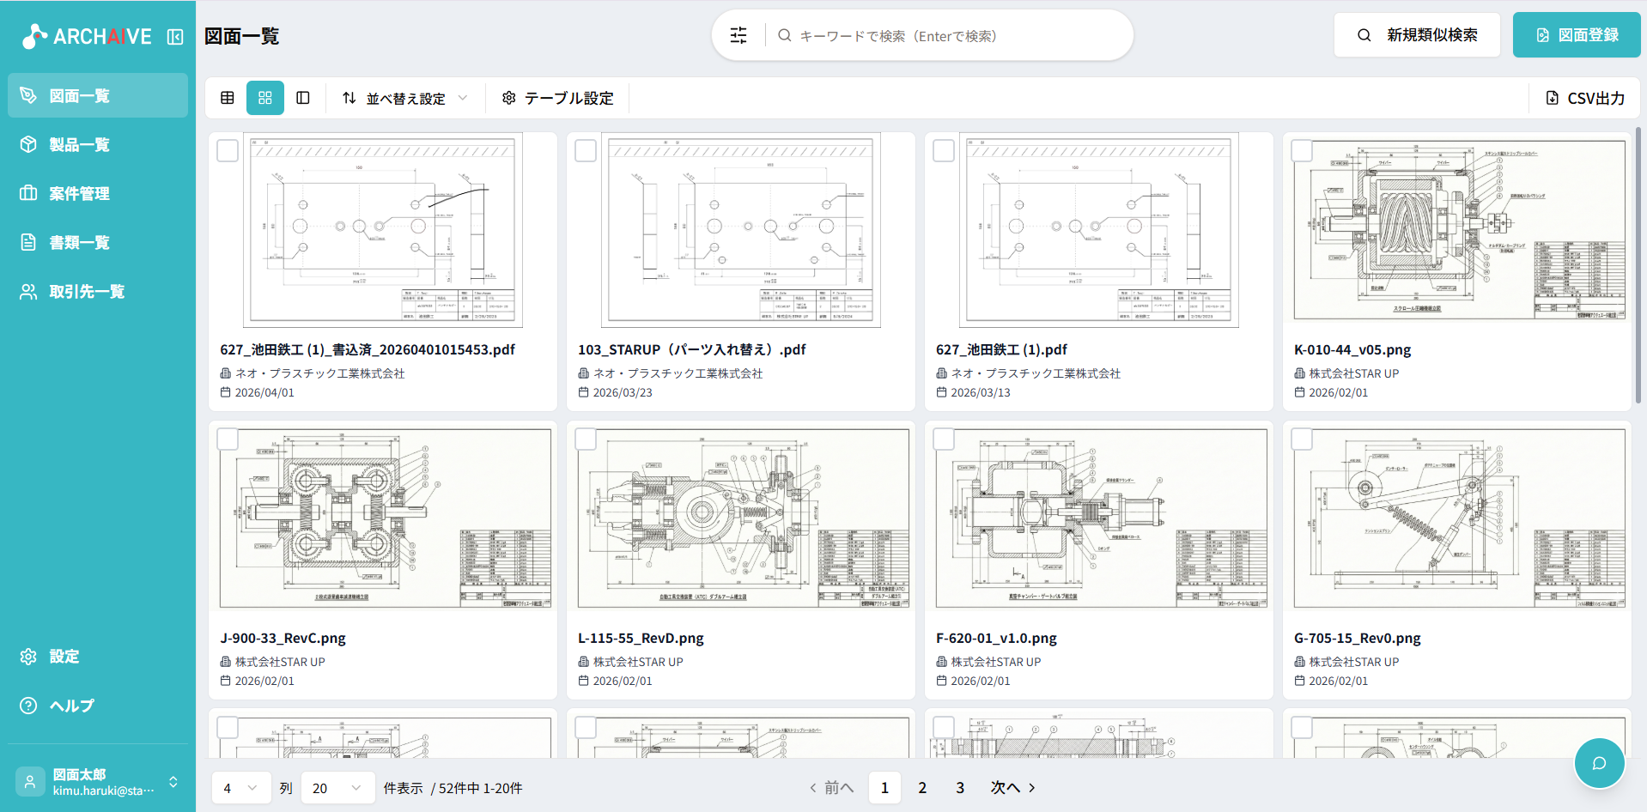The height and width of the screenshot is (812, 1647).
Task: Select checkbox for J-900-33_RevC.png
Action: 228,439
